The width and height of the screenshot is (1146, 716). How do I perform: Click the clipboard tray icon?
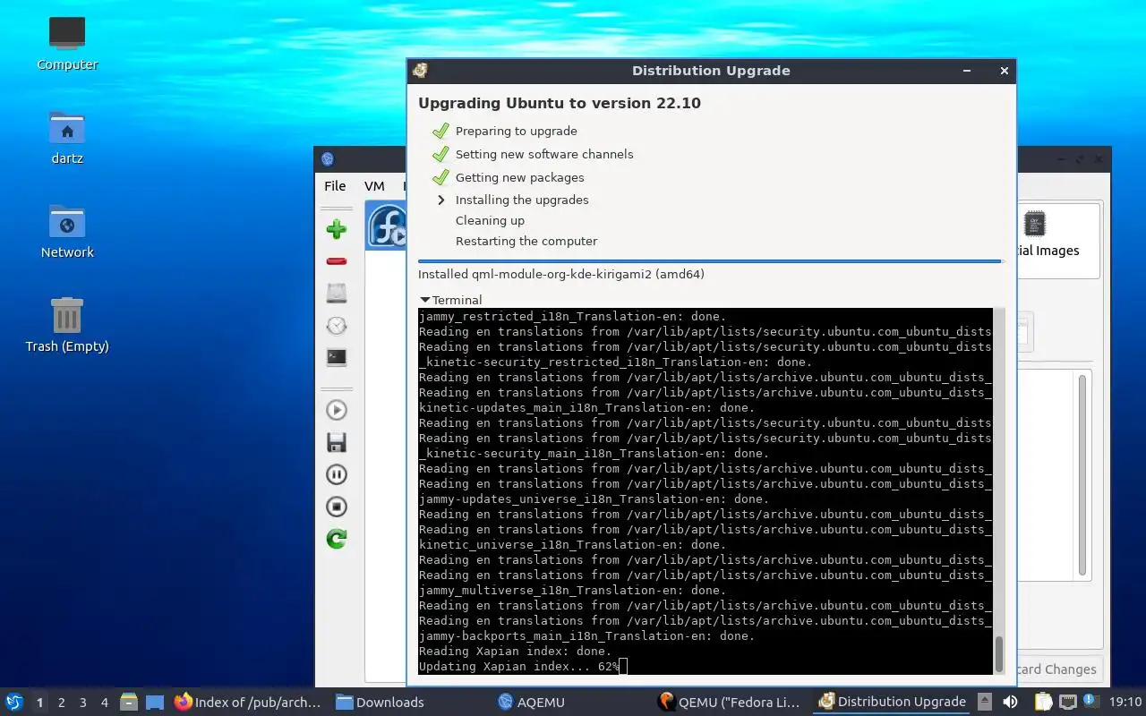click(x=1043, y=703)
